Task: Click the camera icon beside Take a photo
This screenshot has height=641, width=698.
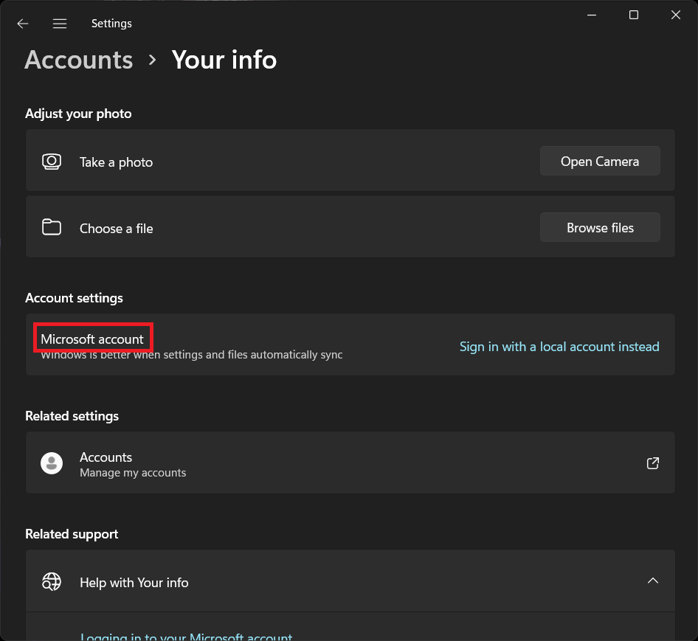Action: pos(52,162)
